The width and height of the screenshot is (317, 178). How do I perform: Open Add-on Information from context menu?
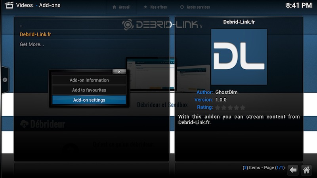pos(89,80)
